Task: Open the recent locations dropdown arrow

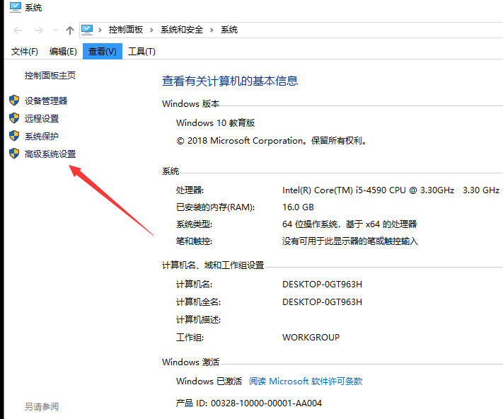Action: coord(55,30)
